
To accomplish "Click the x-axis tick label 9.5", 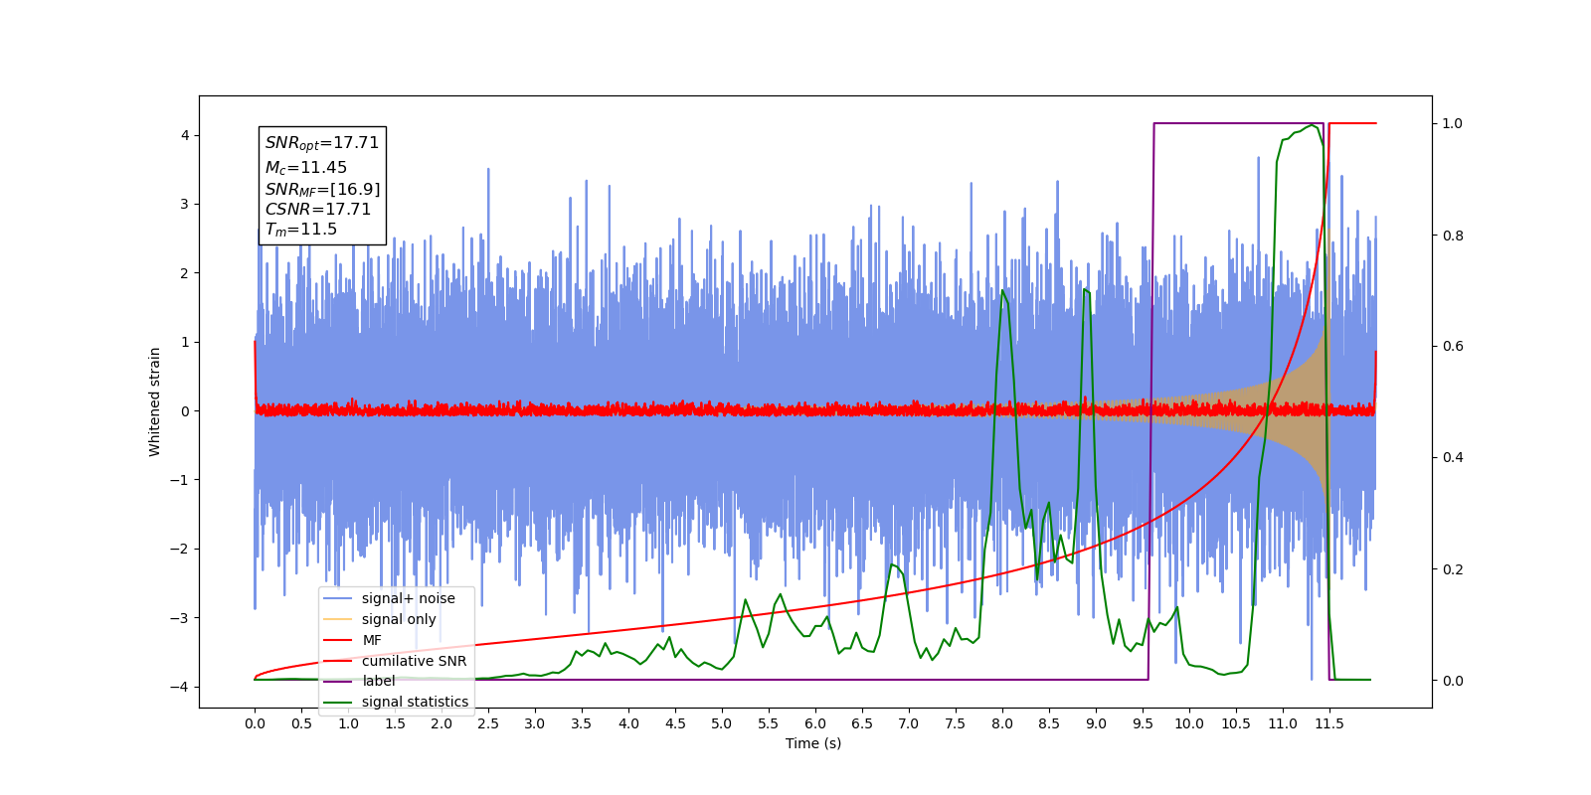I will (1143, 723).
